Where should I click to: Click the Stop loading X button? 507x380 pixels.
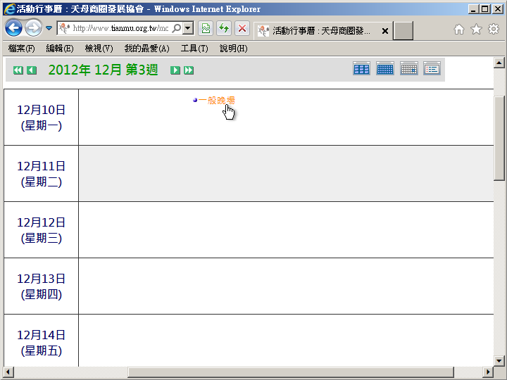242,29
